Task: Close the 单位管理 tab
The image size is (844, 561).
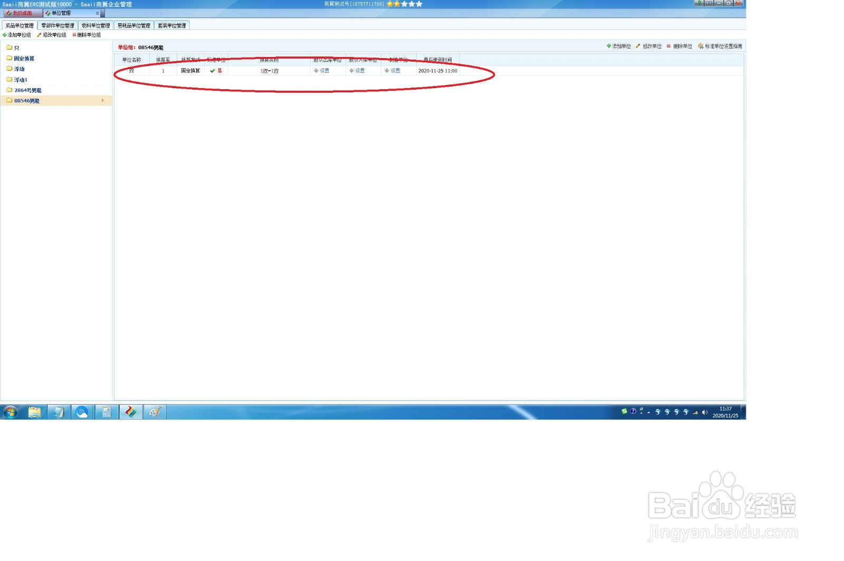Action: [x=98, y=13]
